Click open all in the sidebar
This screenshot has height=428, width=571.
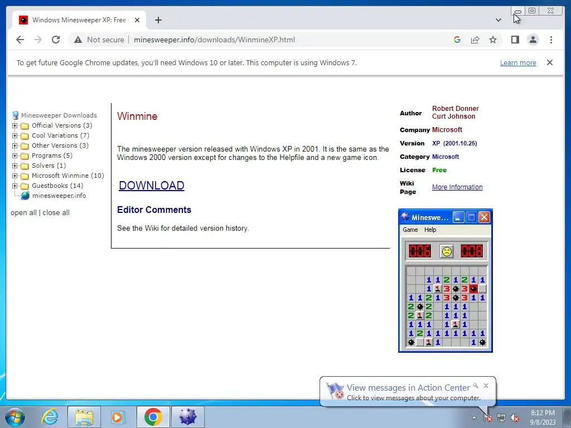click(x=23, y=212)
